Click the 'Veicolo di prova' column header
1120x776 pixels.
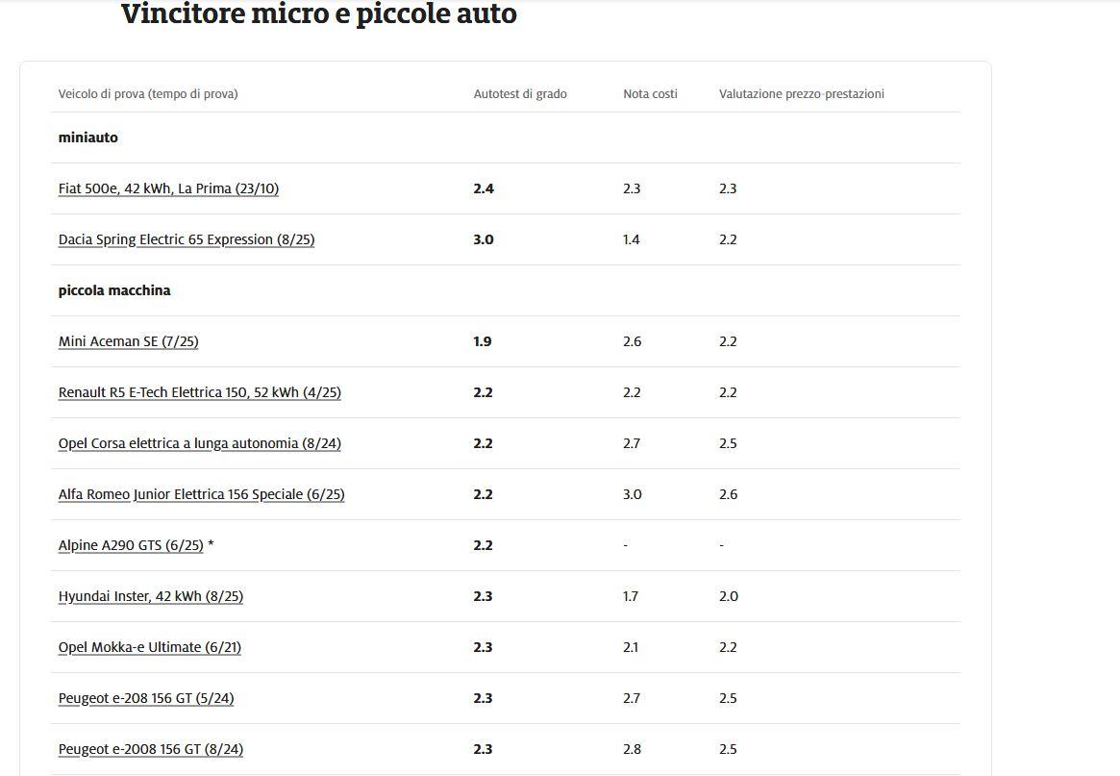148,94
